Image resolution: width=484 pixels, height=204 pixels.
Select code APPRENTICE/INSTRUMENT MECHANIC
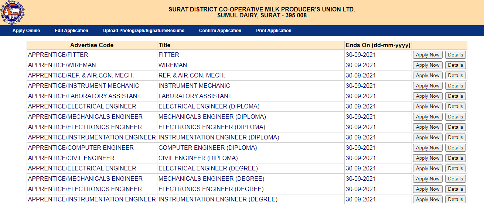[83, 86]
